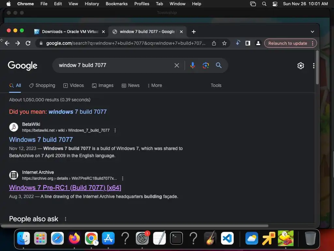Click the date and time in menu bar
The width and height of the screenshot is (334, 251).
pos(305,4)
